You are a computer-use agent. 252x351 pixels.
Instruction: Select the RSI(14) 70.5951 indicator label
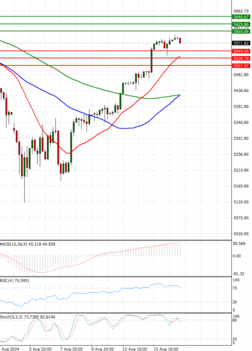point(15,280)
